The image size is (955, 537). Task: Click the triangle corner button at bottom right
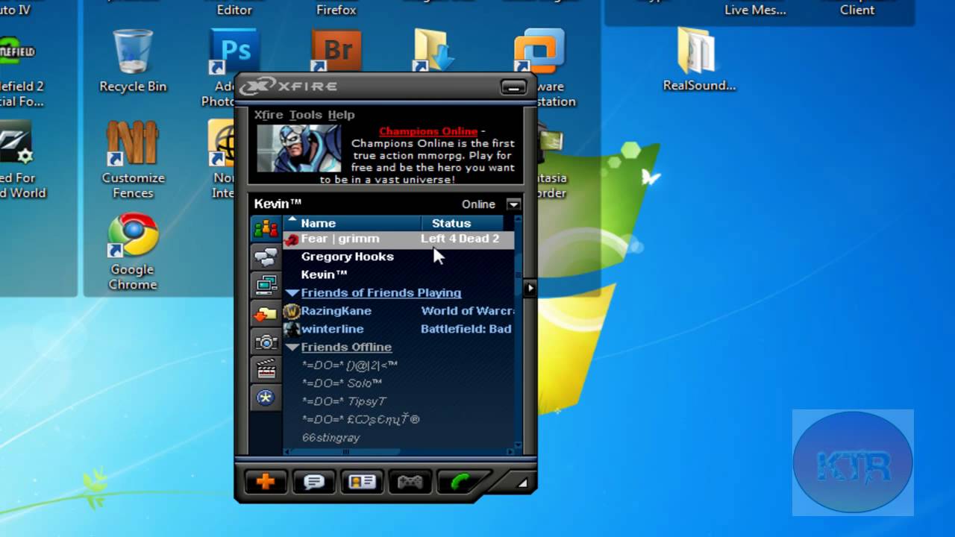pyautogui.click(x=522, y=483)
